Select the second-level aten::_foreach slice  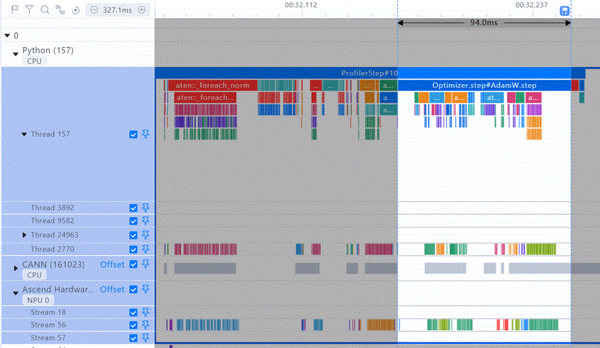click(205, 98)
